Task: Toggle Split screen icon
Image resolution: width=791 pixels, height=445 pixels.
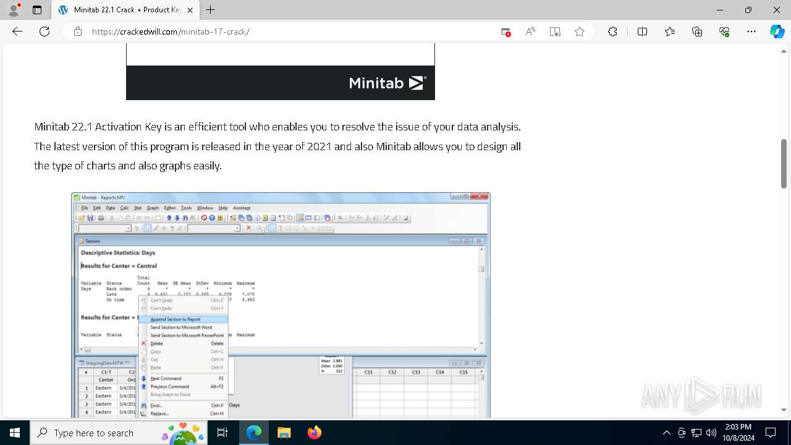Action: coord(642,32)
